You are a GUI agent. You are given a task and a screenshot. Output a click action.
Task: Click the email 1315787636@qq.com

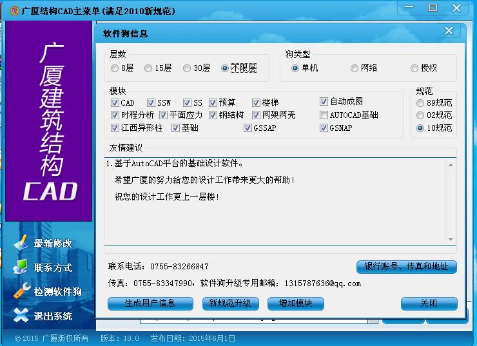323,284
